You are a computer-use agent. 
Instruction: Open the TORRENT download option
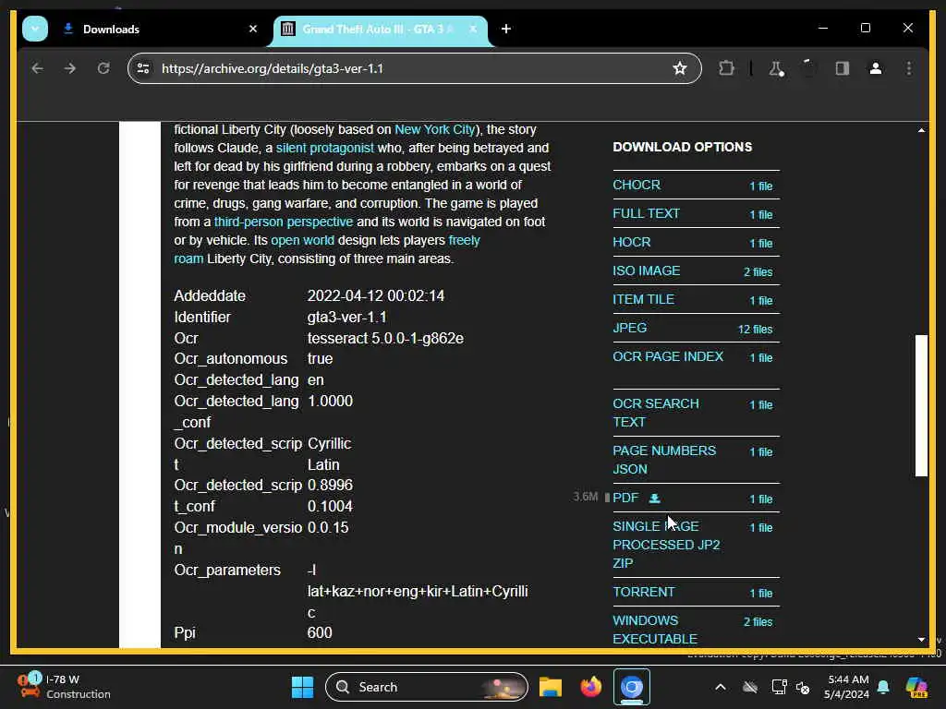(643, 592)
